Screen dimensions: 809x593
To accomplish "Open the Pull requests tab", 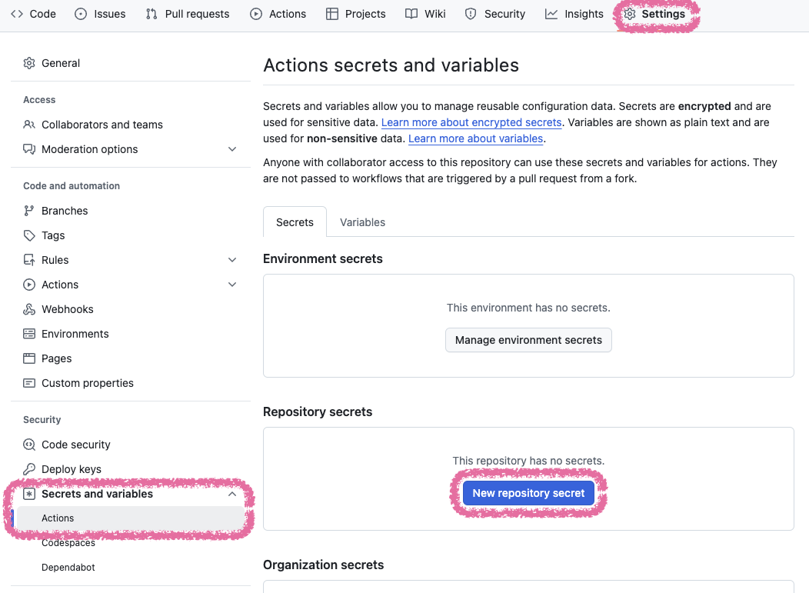I will pos(188,14).
